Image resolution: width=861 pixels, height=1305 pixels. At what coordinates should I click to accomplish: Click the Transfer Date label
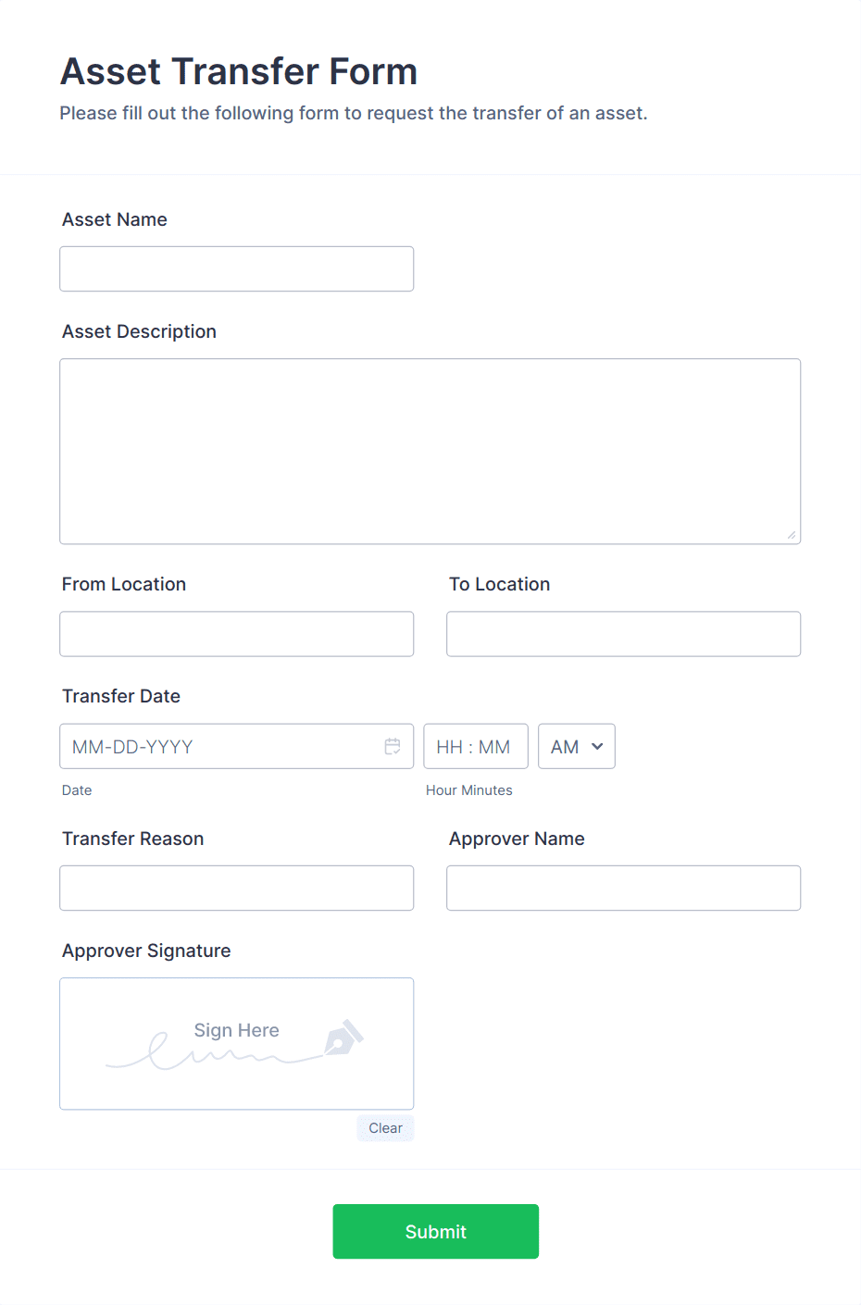[x=121, y=696]
